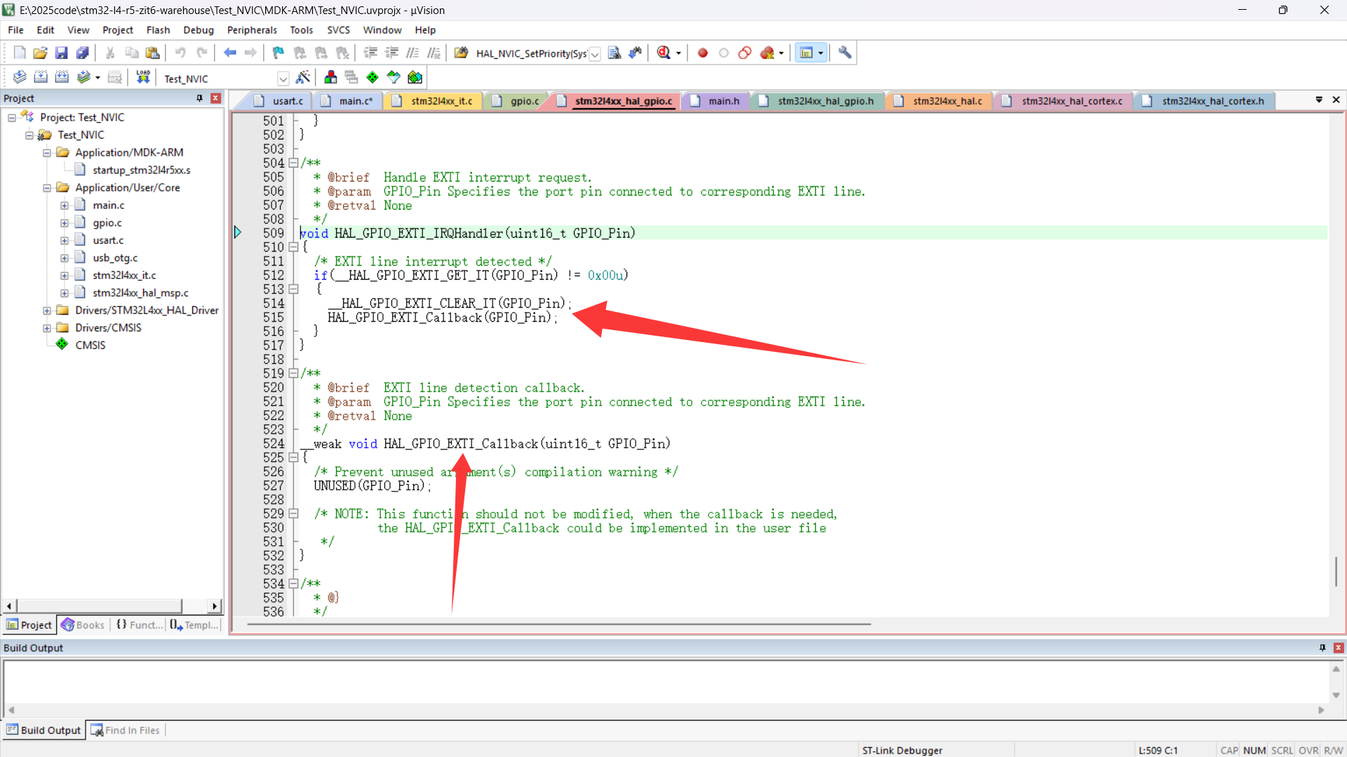Click the Manage Run-Time Environment green diamond icon
Screen dimensions: 1347x757
373,77
